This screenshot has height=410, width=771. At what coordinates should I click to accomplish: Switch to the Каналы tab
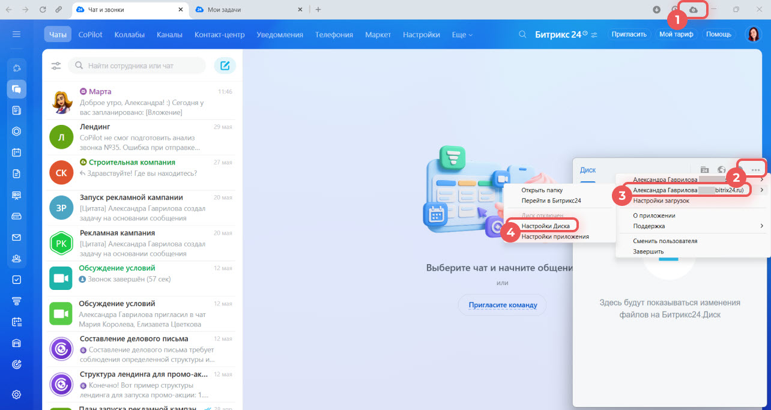[x=169, y=35]
